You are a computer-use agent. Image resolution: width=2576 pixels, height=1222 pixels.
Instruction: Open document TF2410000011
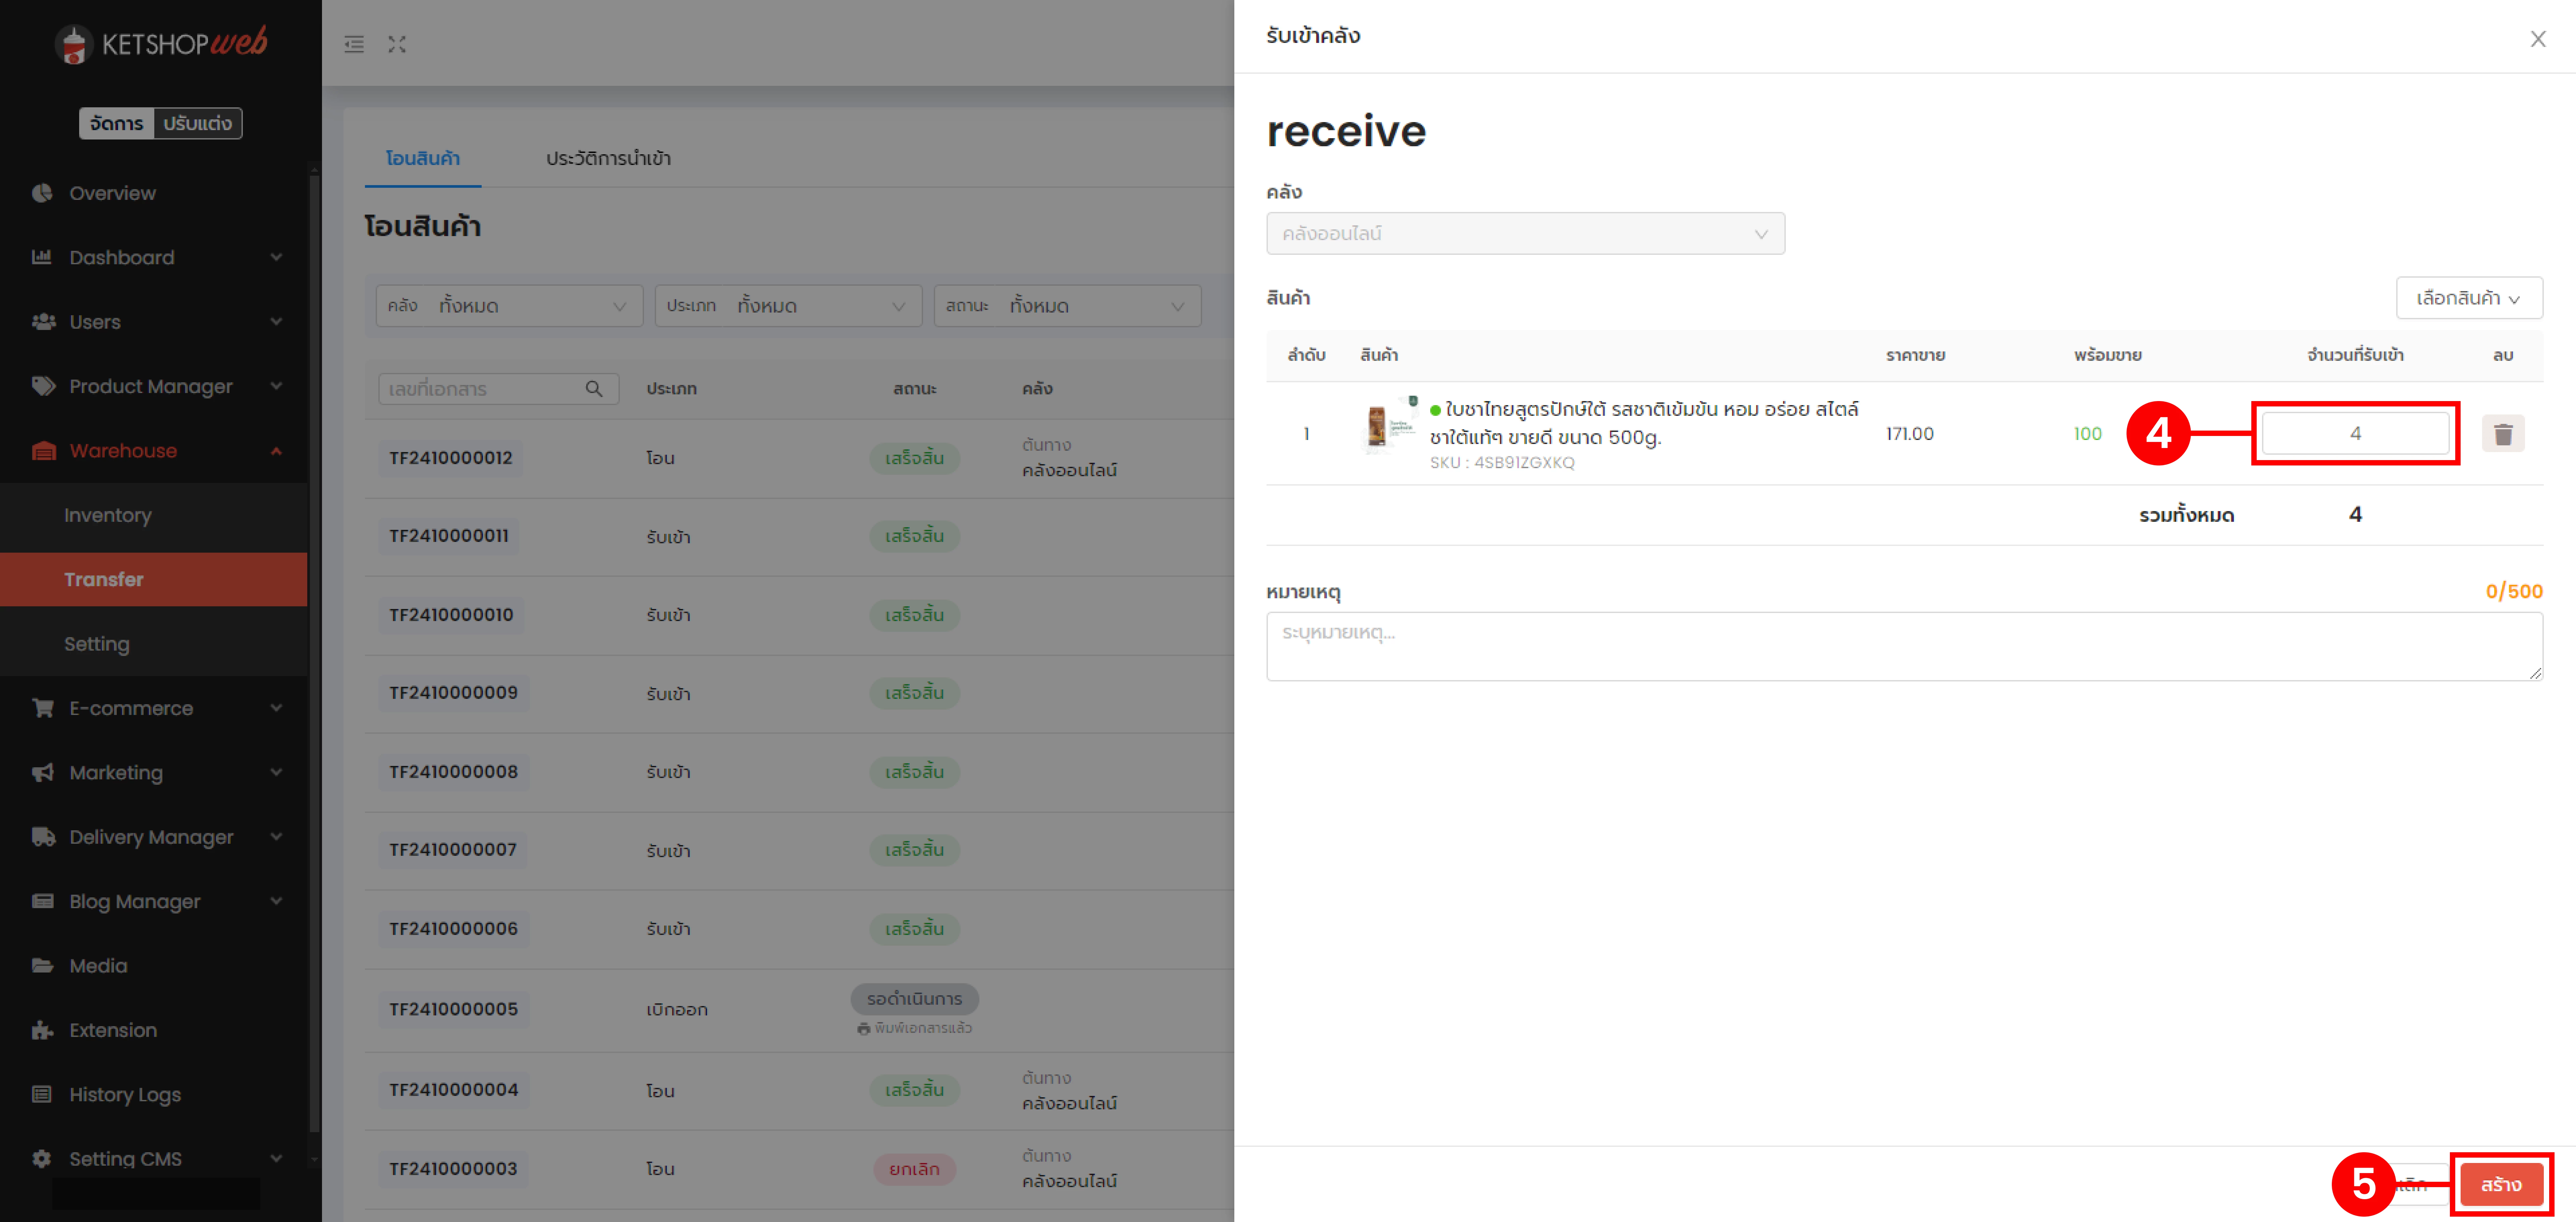point(449,536)
